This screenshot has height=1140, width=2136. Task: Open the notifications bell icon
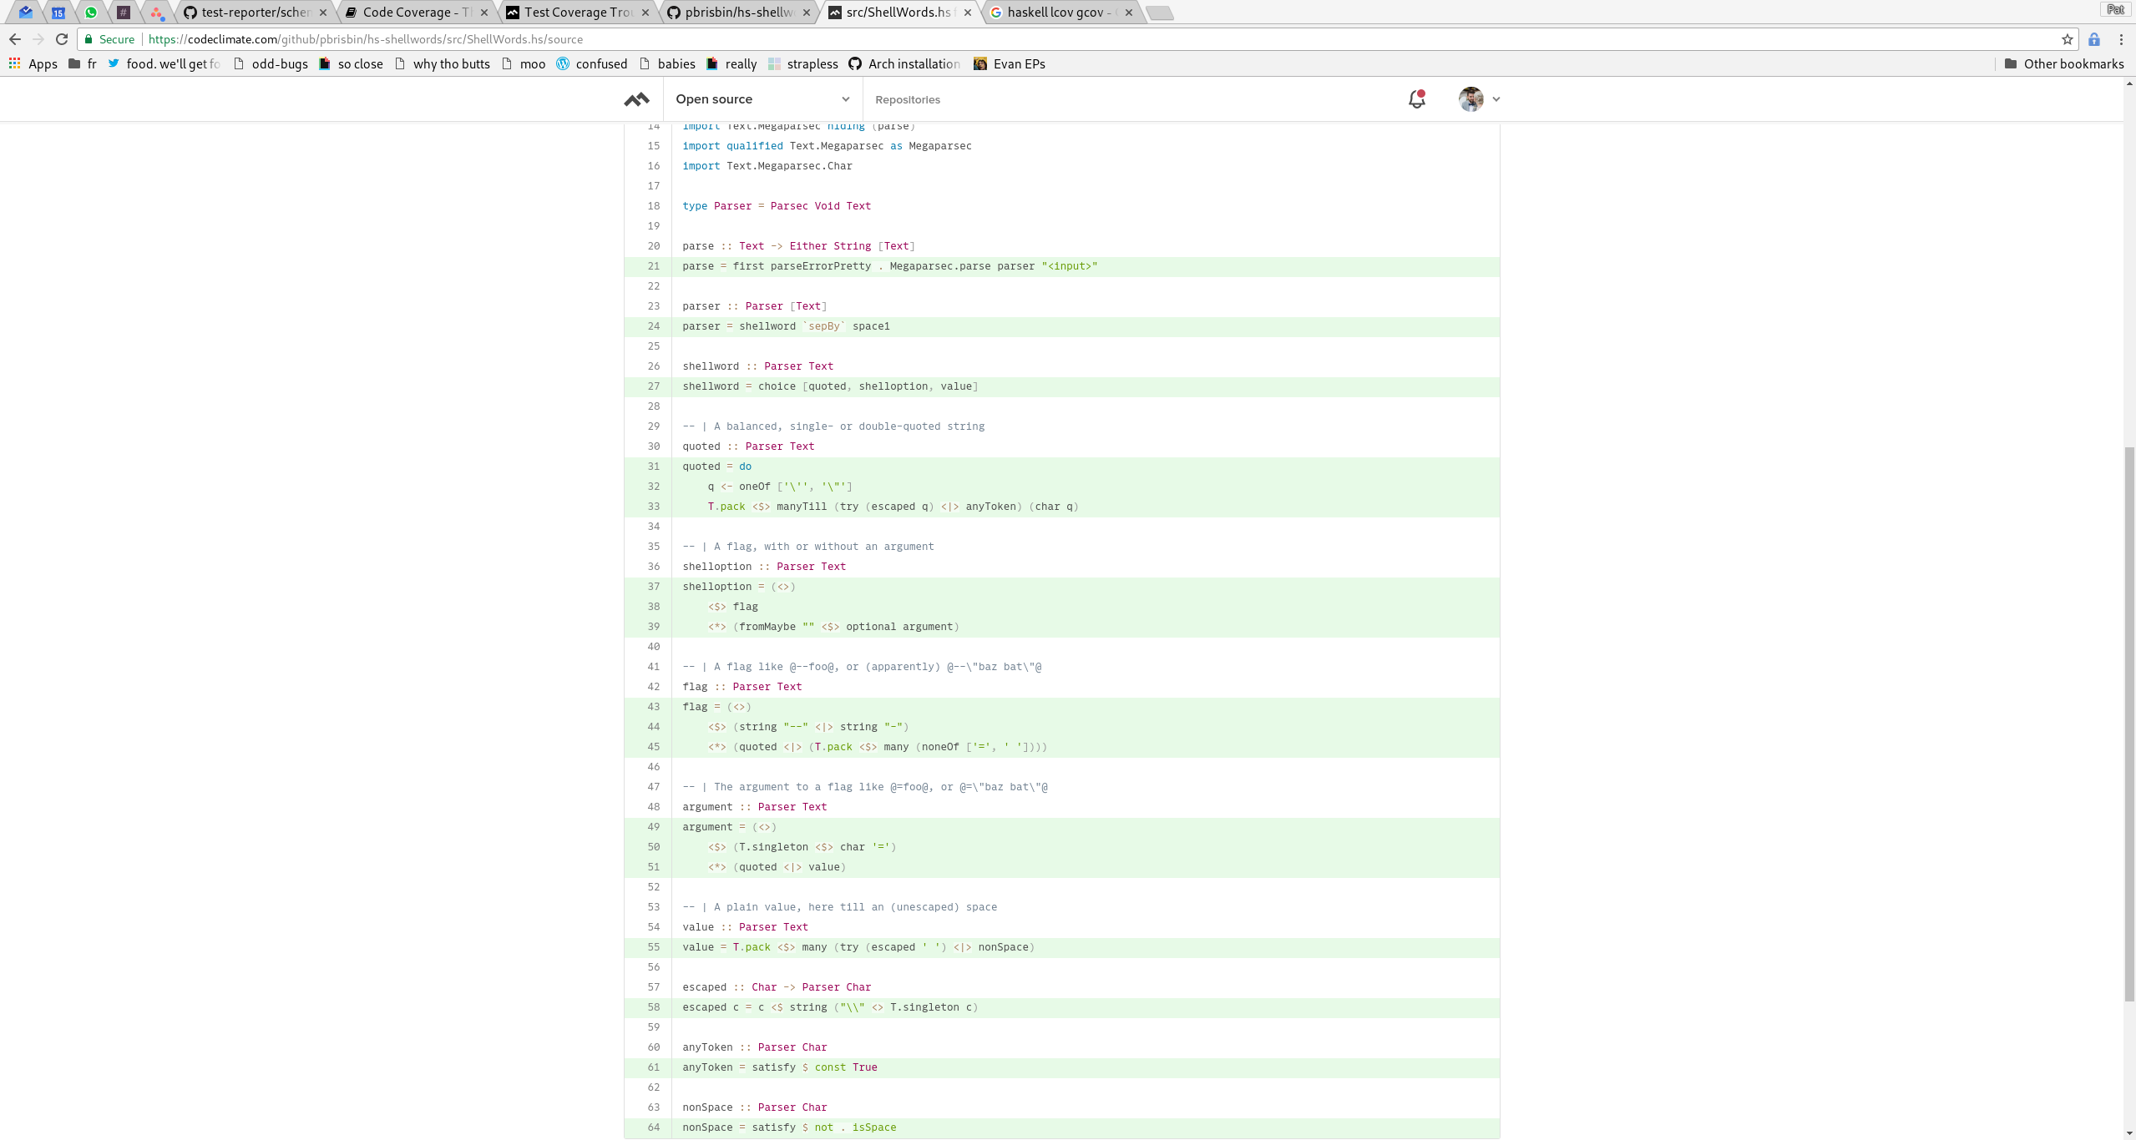(1416, 99)
